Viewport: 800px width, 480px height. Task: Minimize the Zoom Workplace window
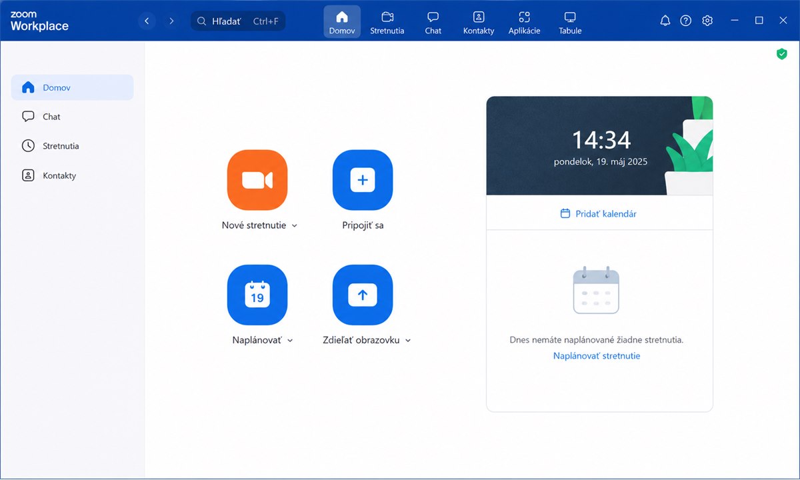(735, 21)
